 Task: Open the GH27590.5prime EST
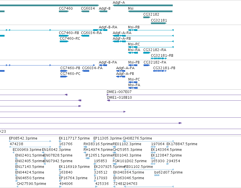17,187
